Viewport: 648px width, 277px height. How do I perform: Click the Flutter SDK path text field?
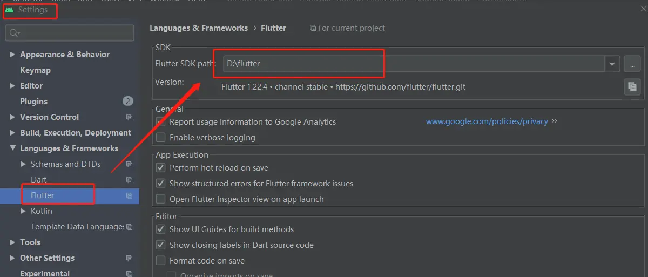[x=414, y=64]
